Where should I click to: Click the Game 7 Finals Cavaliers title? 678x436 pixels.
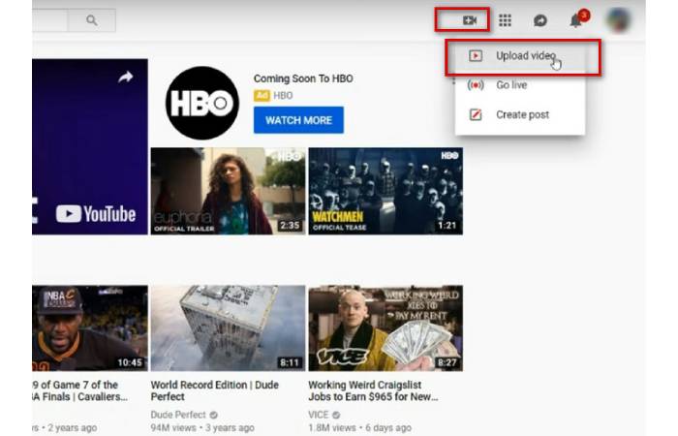click(80, 390)
